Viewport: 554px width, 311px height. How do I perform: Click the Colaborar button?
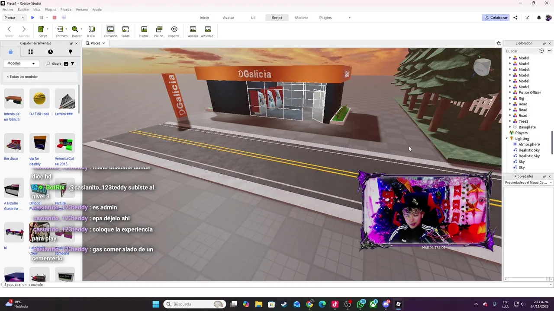pyautogui.click(x=496, y=18)
